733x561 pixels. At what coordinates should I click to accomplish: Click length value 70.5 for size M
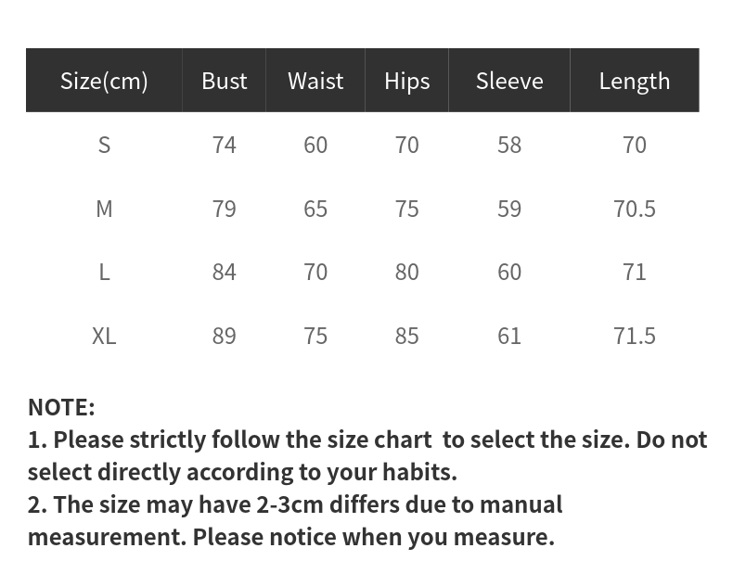pyautogui.click(x=635, y=209)
